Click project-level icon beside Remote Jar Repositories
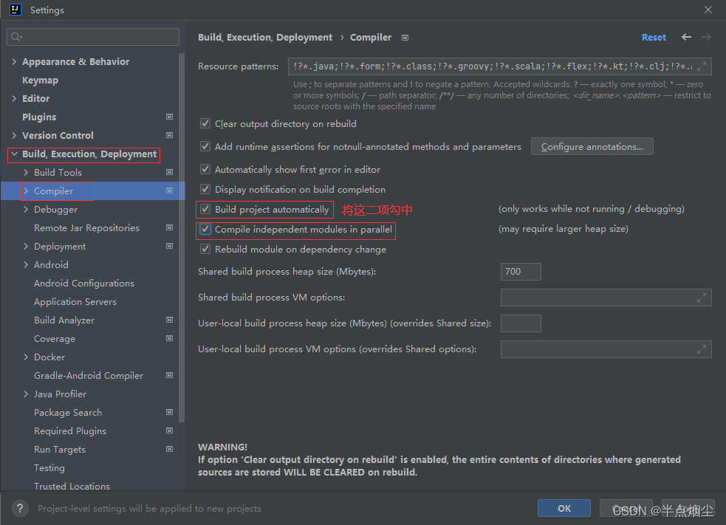This screenshot has height=525, width=726. click(x=169, y=227)
